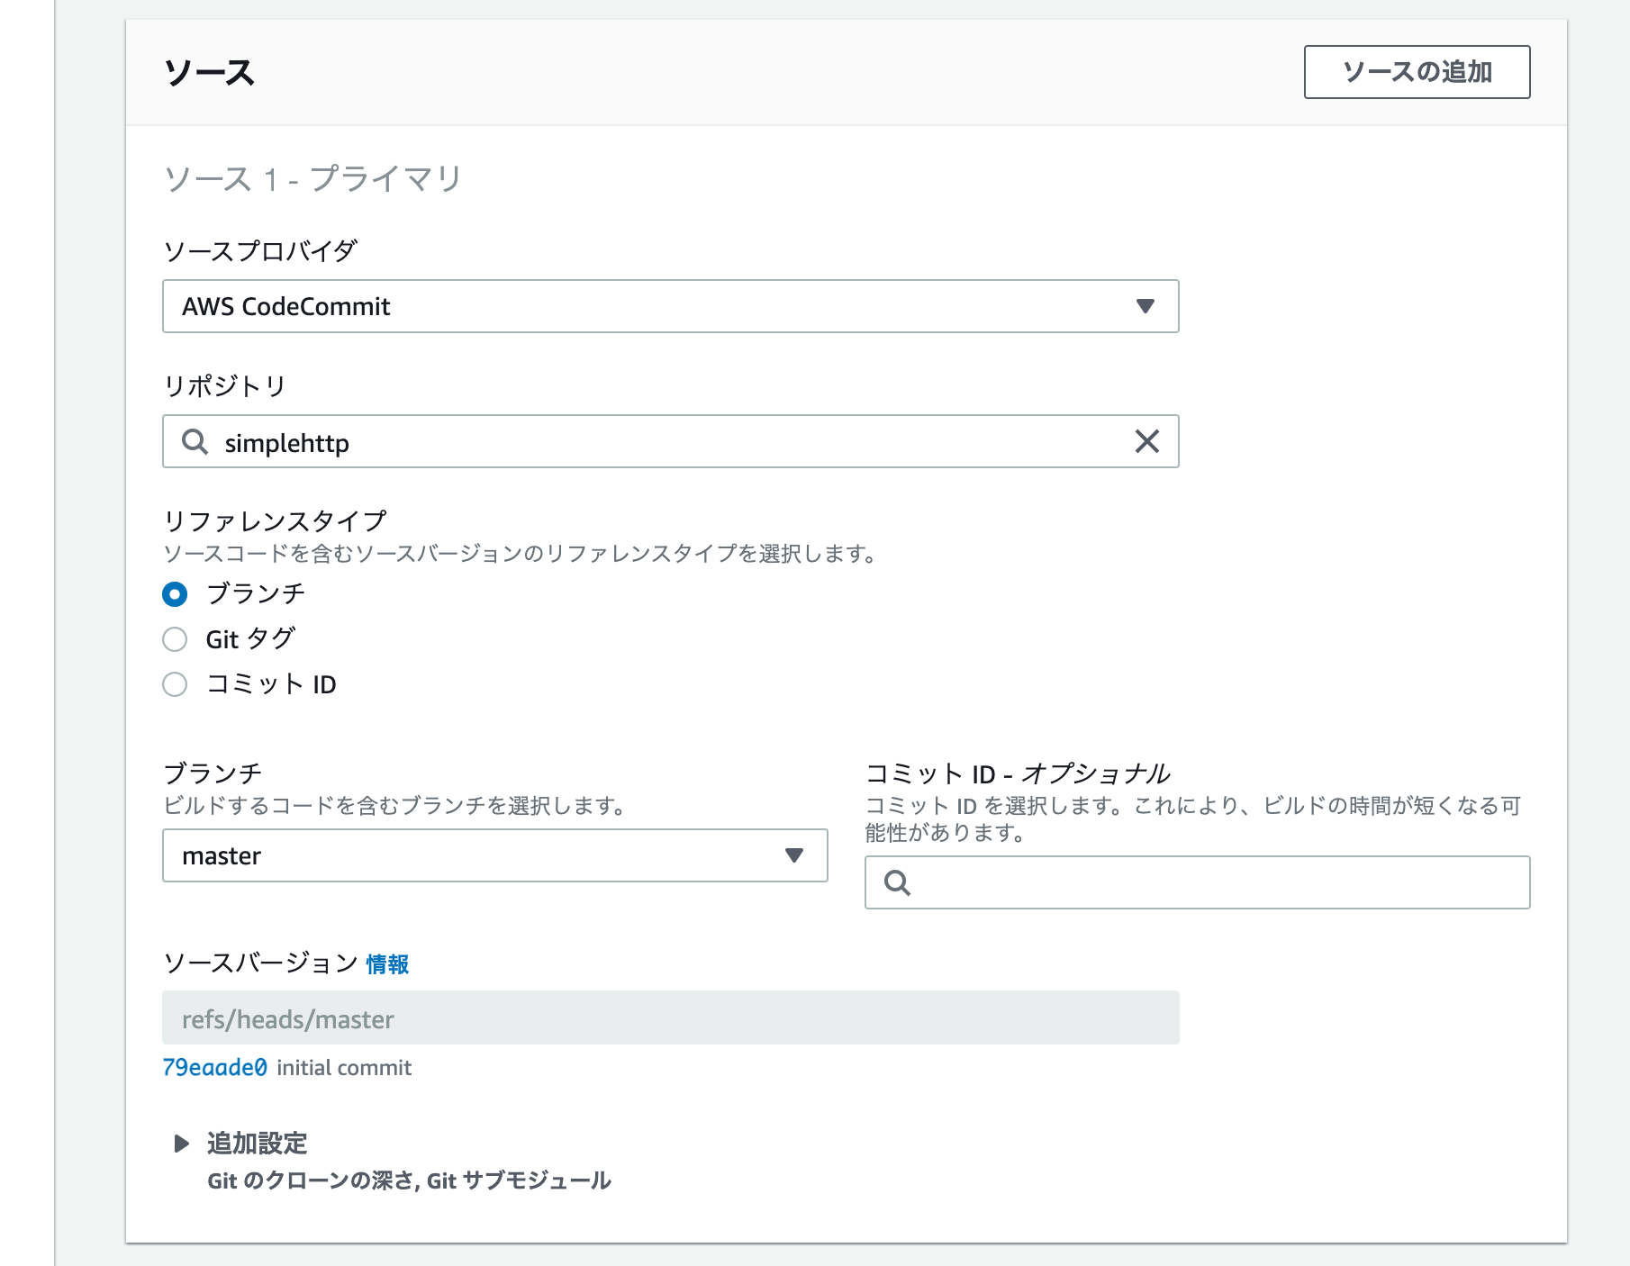
Task: Click the magnifier icon in the コミット ID box
Action: click(898, 885)
